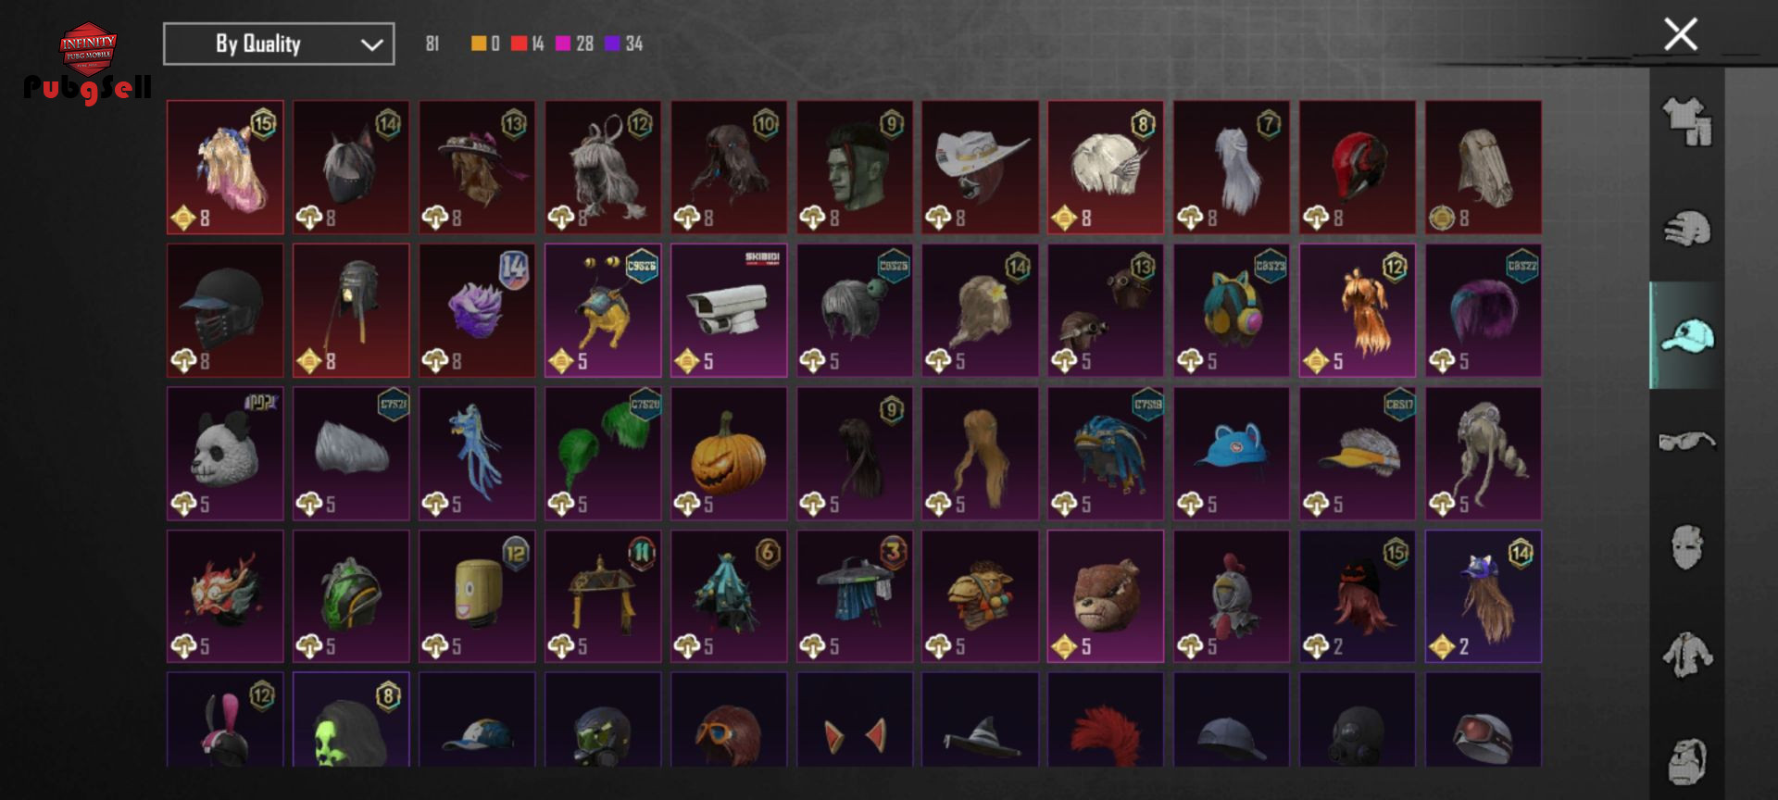This screenshot has height=800, width=1778.
Task: Open the outfits category in sidebar
Action: coord(1686,122)
